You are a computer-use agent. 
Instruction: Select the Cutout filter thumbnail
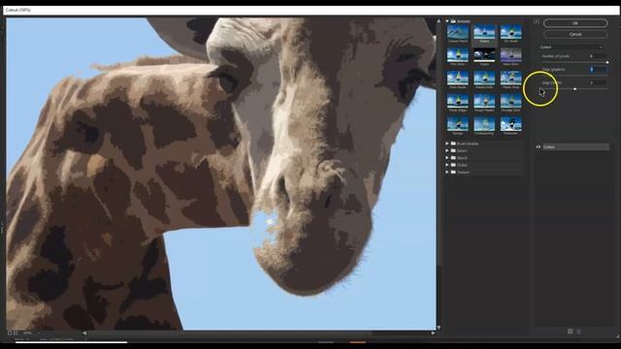click(484, 32)
